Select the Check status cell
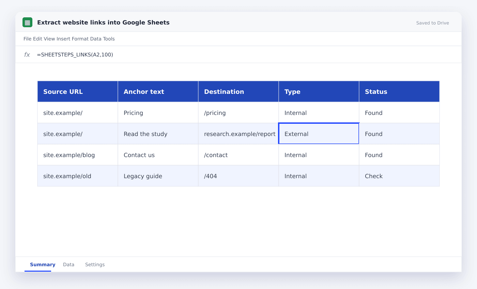The height and width of the screenshot is (289, 477). pyautogui.click(x=399, y=176)
